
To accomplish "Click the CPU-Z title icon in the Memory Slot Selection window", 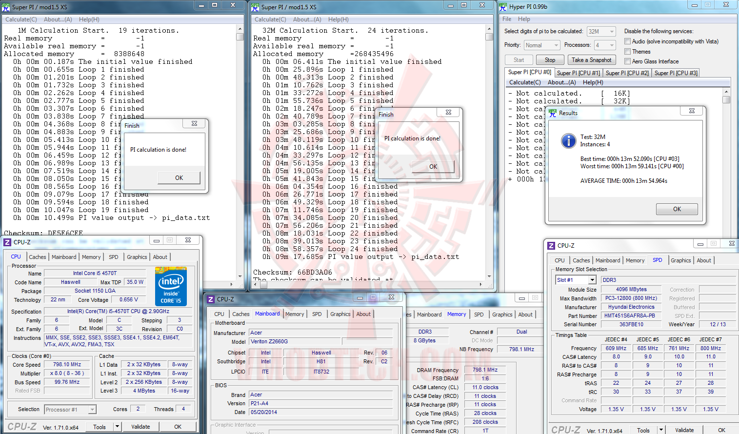I will tap(551, 246).
